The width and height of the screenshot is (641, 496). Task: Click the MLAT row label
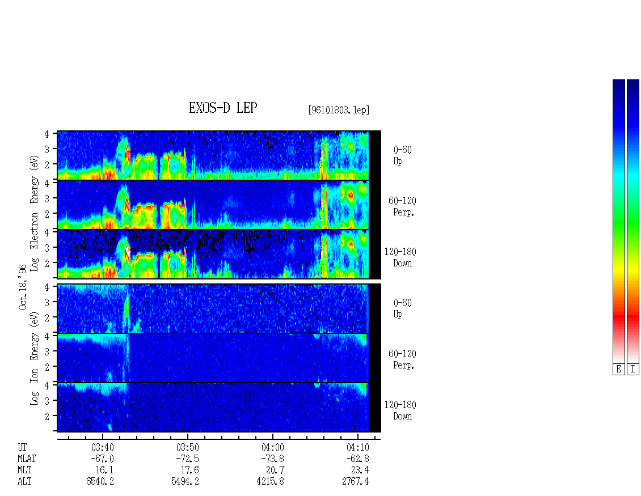pos(27,459)
